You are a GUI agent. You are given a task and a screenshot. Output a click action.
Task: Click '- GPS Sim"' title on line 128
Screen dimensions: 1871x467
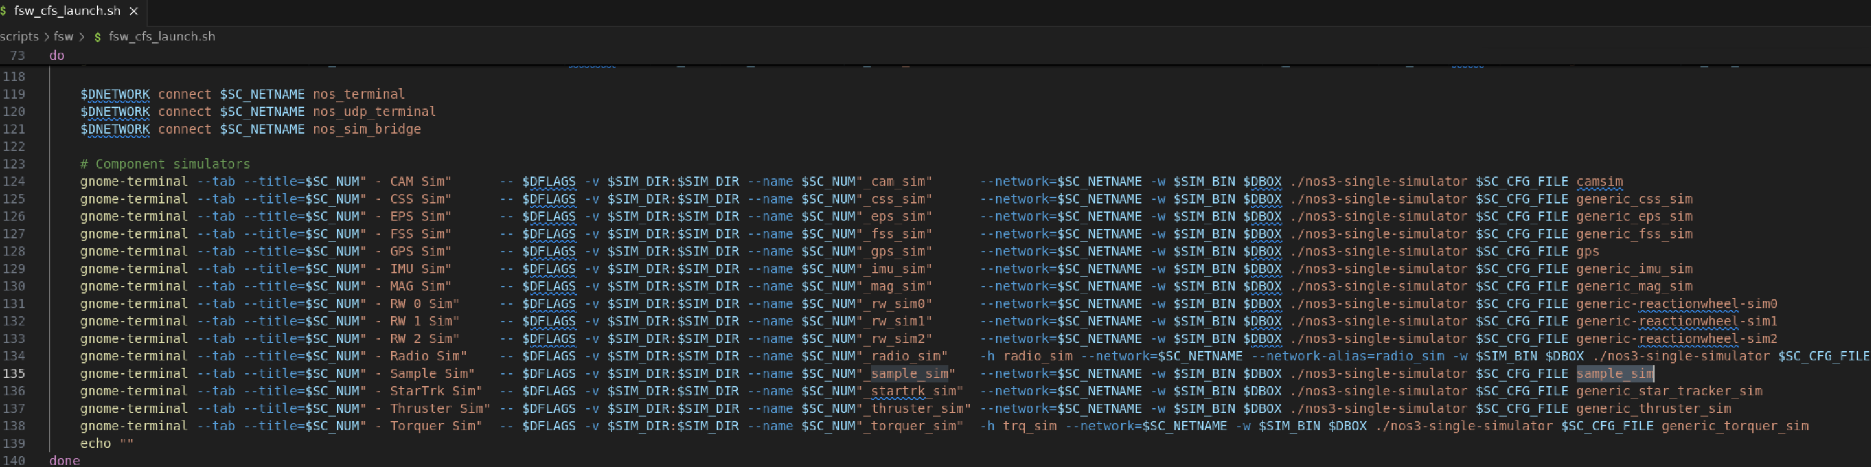(x=413, y=251)
